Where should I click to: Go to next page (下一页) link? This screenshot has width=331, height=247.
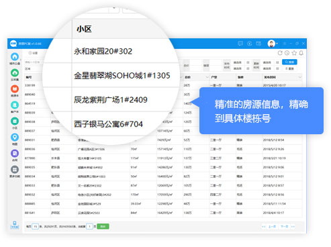coord(285,226)
